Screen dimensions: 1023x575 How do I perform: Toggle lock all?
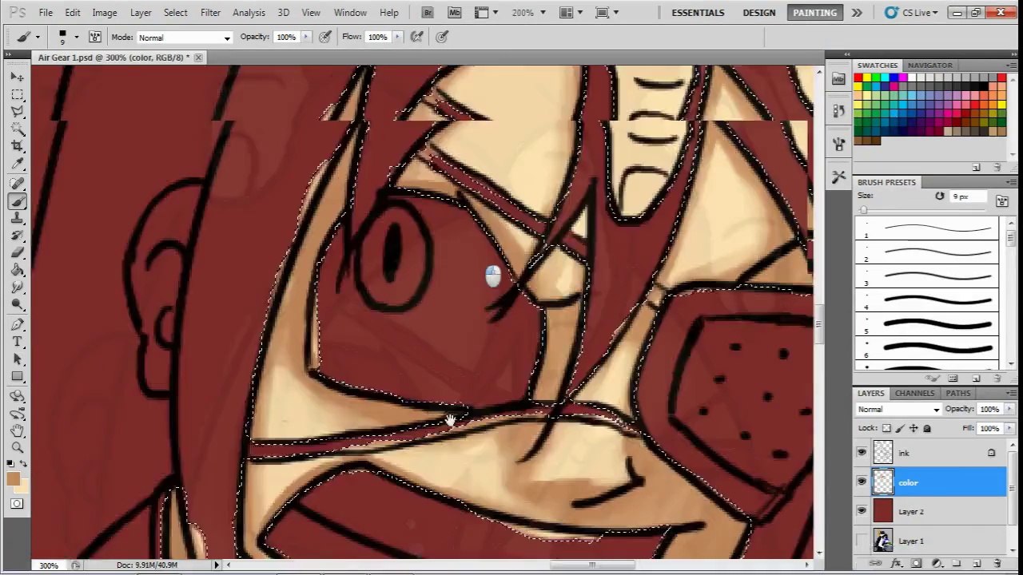[x=927, y=429]
